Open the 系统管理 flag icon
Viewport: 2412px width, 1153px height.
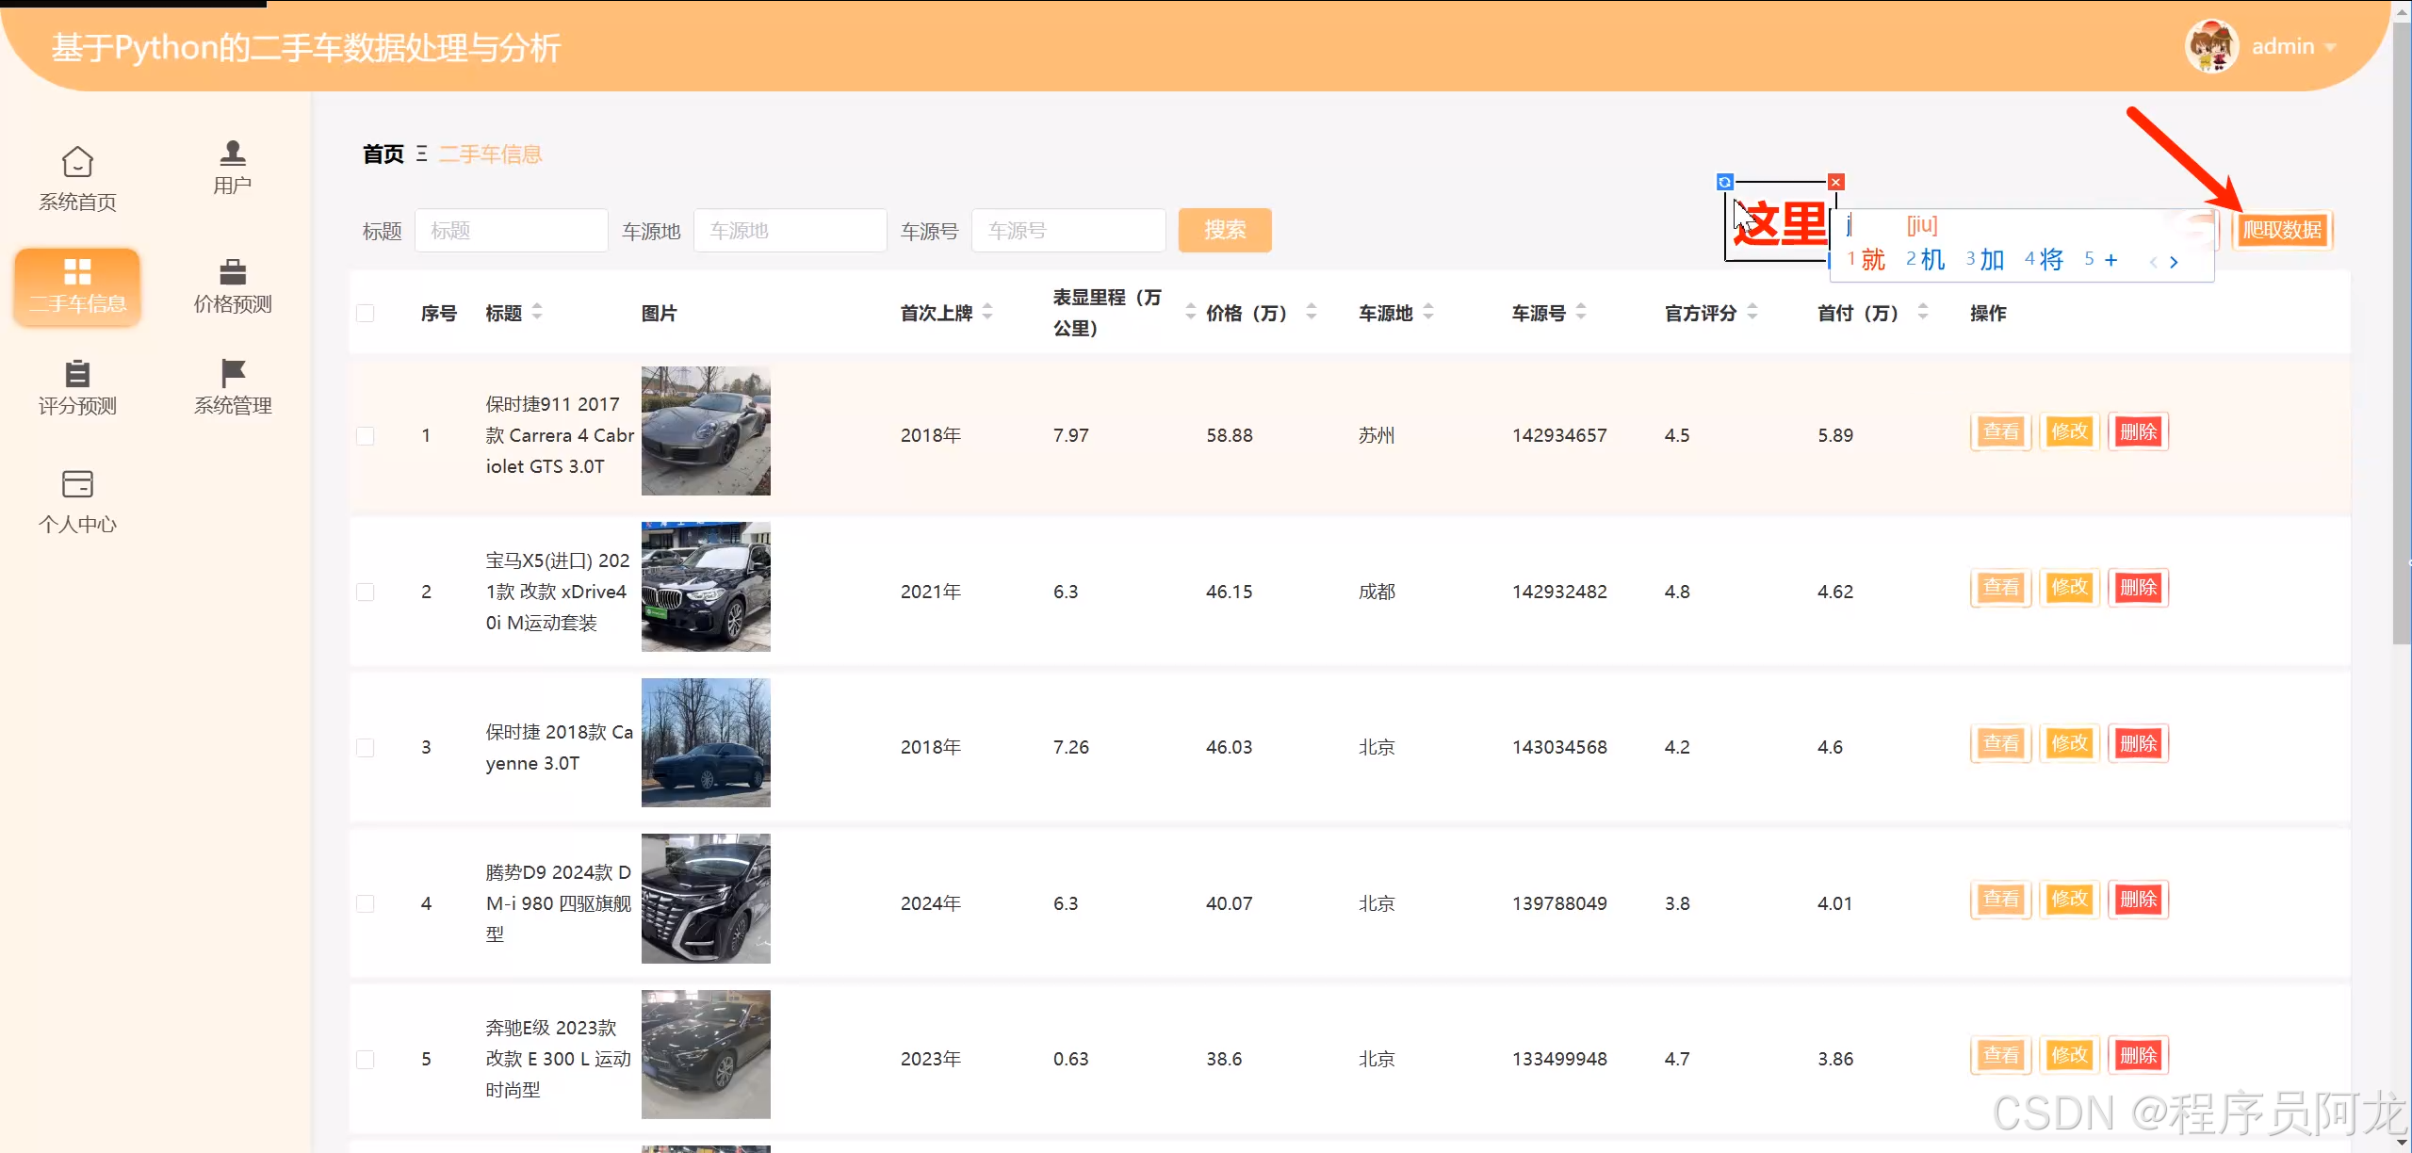click(232, 374)
